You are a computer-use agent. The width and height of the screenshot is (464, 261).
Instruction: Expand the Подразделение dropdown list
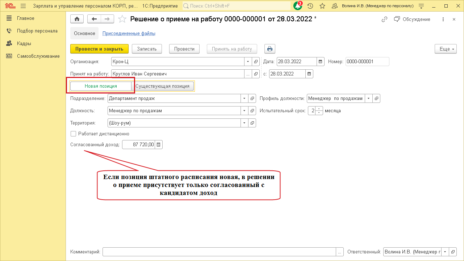pos(244,99)
